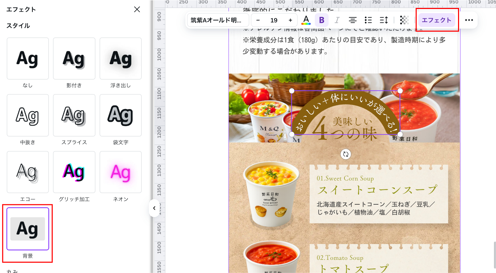The width and height of the screenshot is (496, 273).
Task: Select なし to remove the text effect
Action: coord(28,59)
